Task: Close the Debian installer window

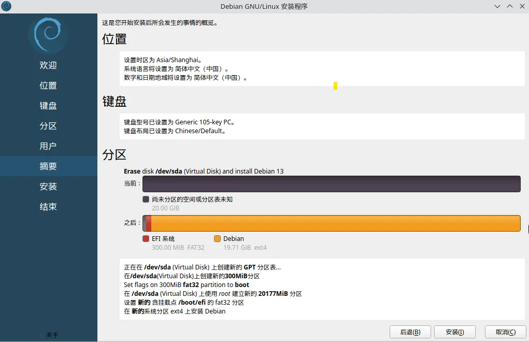Action: [x=522, y=6]
